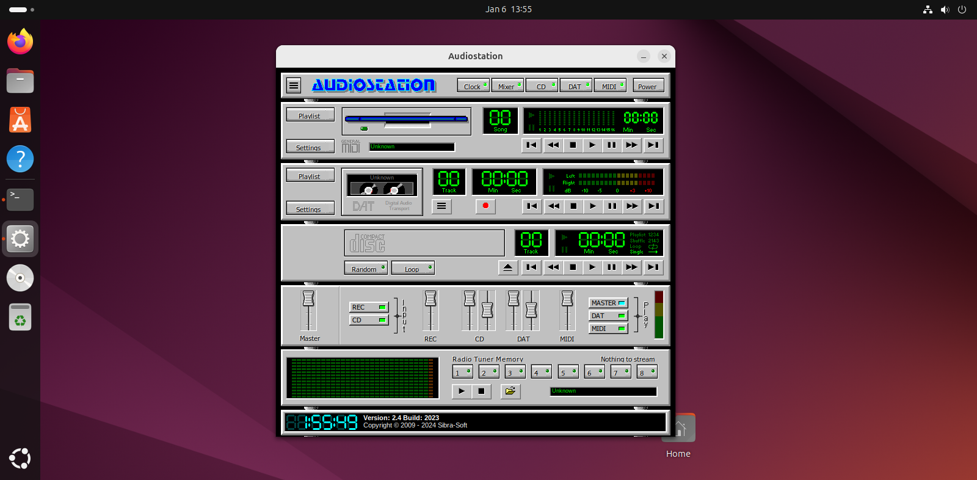Toggle MIDI play output

[x=608, y=329]
